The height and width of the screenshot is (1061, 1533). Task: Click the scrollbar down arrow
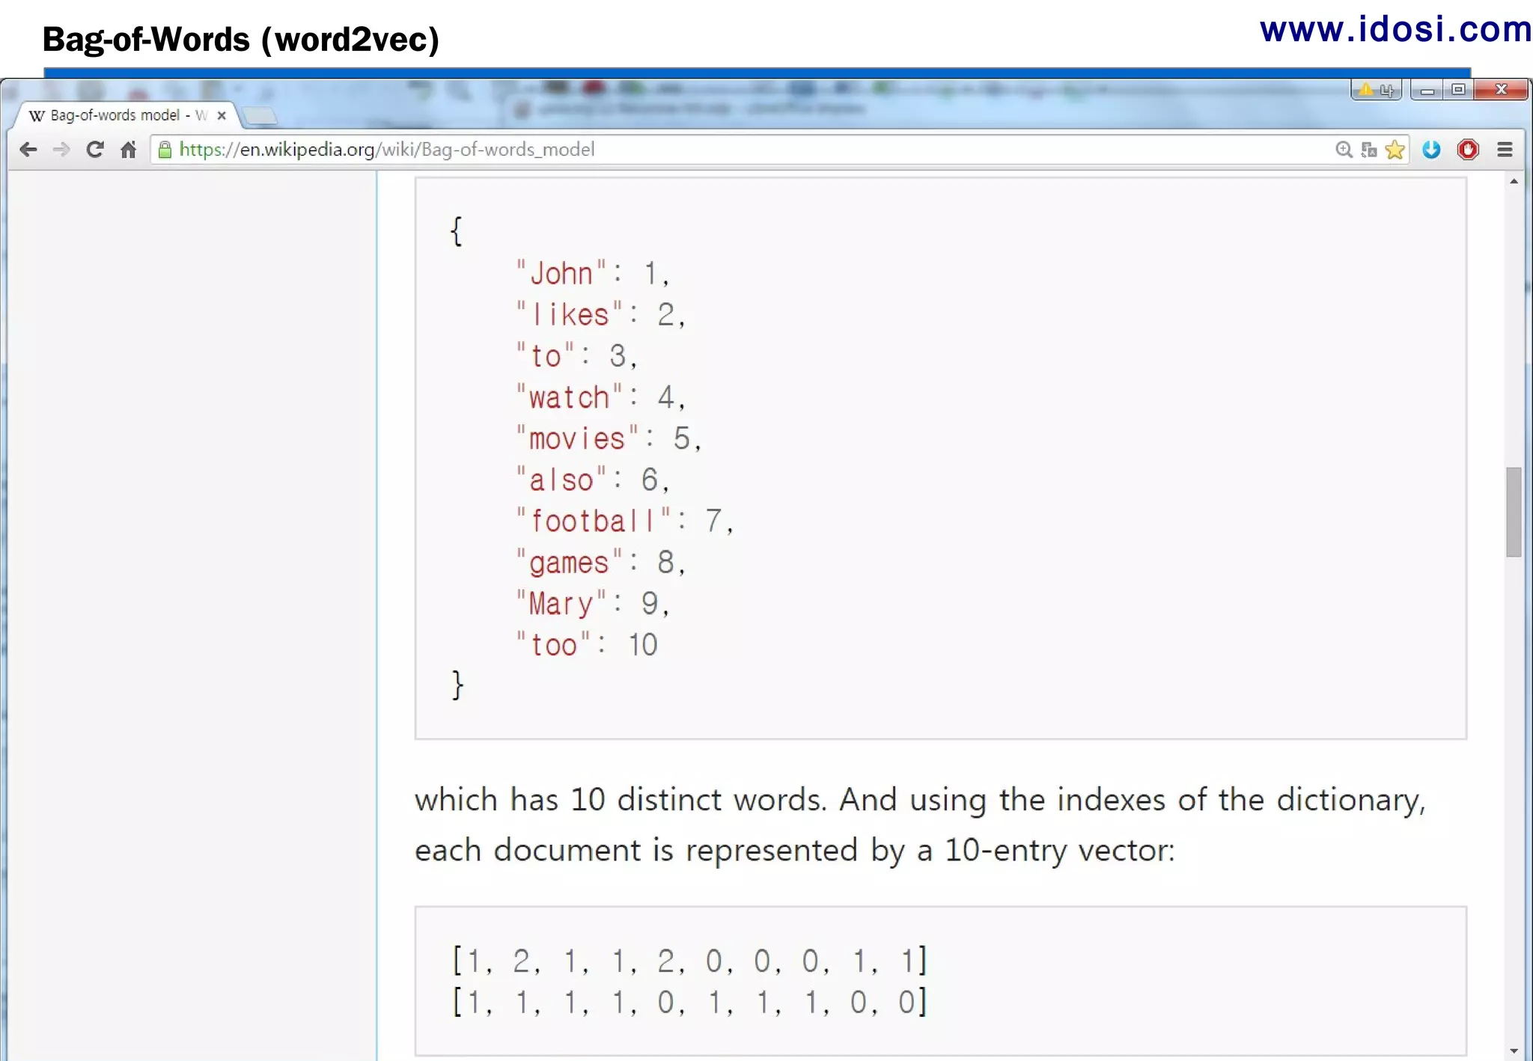1514,1051
